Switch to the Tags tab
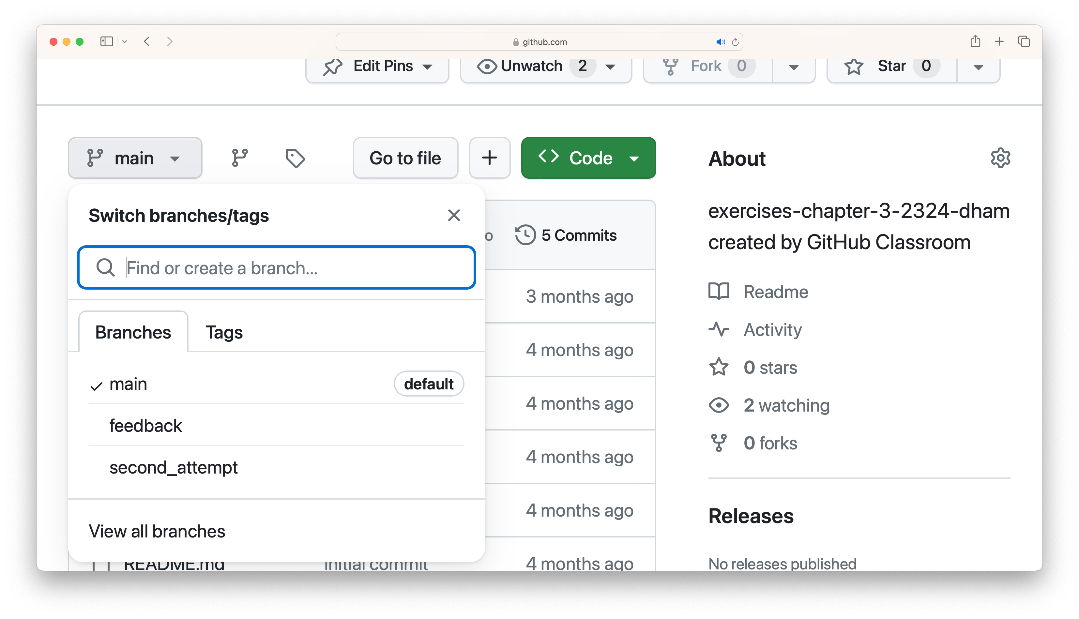The image size is (1079, 619). (x=224, y=332)
